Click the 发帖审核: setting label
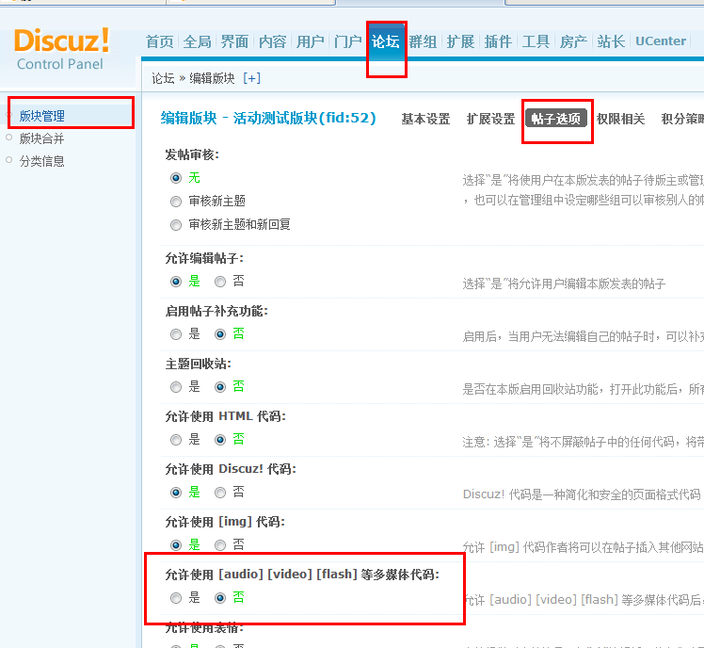 coord(192,154)
